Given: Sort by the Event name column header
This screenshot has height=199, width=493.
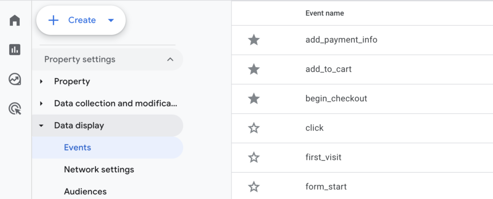Looking at the screenshot, I should click(x=324, y=13).
